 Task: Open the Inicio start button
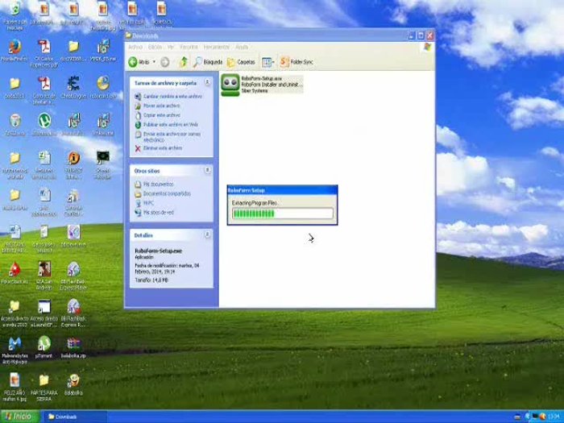click(x=19, y=417)
